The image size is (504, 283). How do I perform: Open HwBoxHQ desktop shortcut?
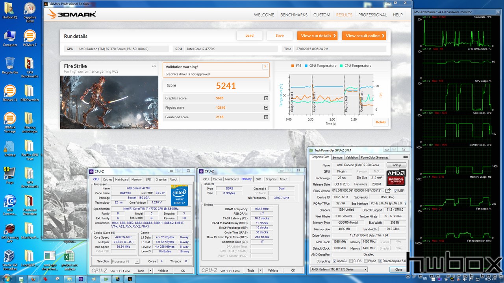click(x=9, y=11)
